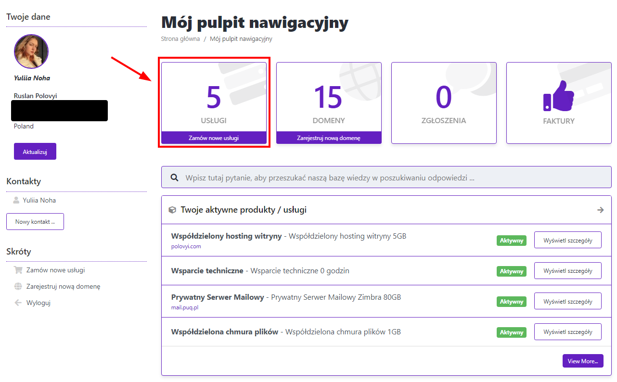The image size is (617, 382).
Task: Focus the knowledge base search field
Action: tap(386, 178)
